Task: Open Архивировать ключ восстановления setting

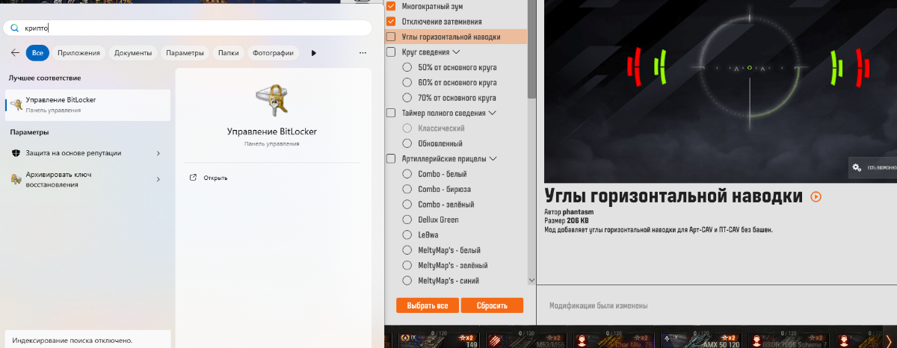Action: pos(87,179)
